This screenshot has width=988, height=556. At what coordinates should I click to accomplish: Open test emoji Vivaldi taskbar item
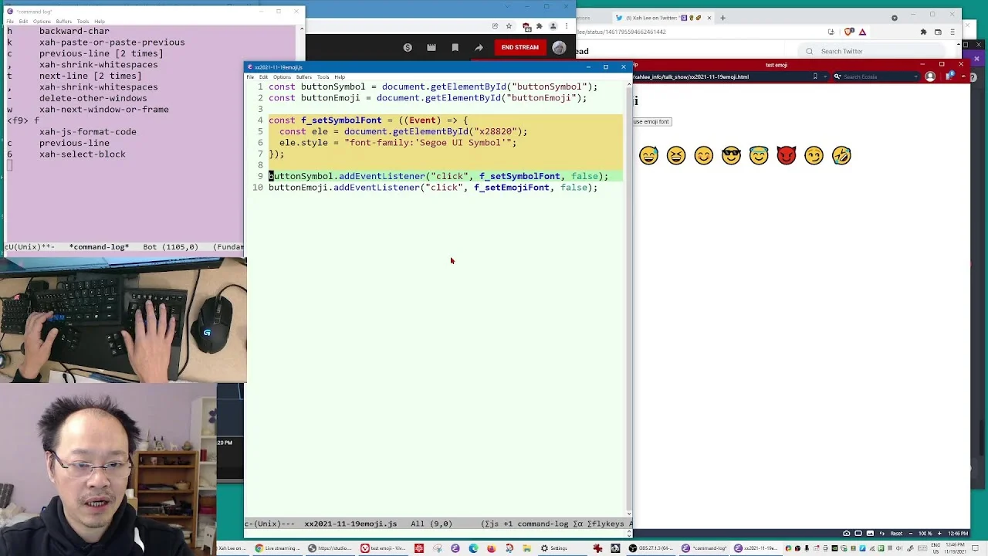pos(382,548)
